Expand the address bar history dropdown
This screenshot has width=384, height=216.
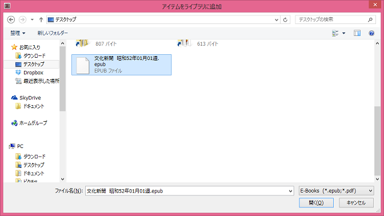(x=277, y=20)
